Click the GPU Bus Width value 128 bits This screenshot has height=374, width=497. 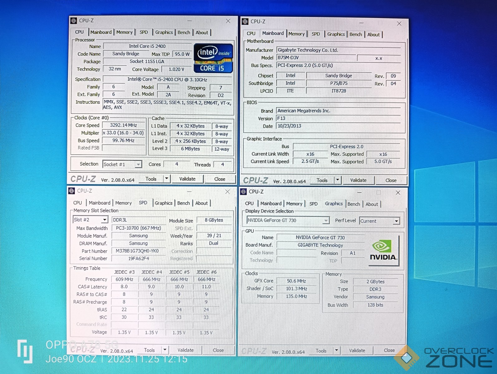(375, 305)
